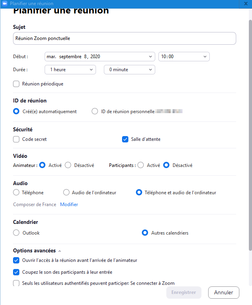Select Téléphone audio option

point(16,193)
